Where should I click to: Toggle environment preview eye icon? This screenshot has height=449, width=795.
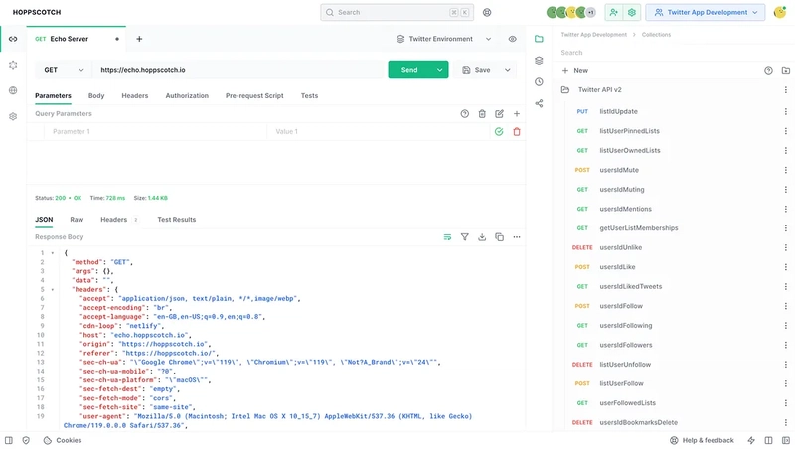click(513, 39)
